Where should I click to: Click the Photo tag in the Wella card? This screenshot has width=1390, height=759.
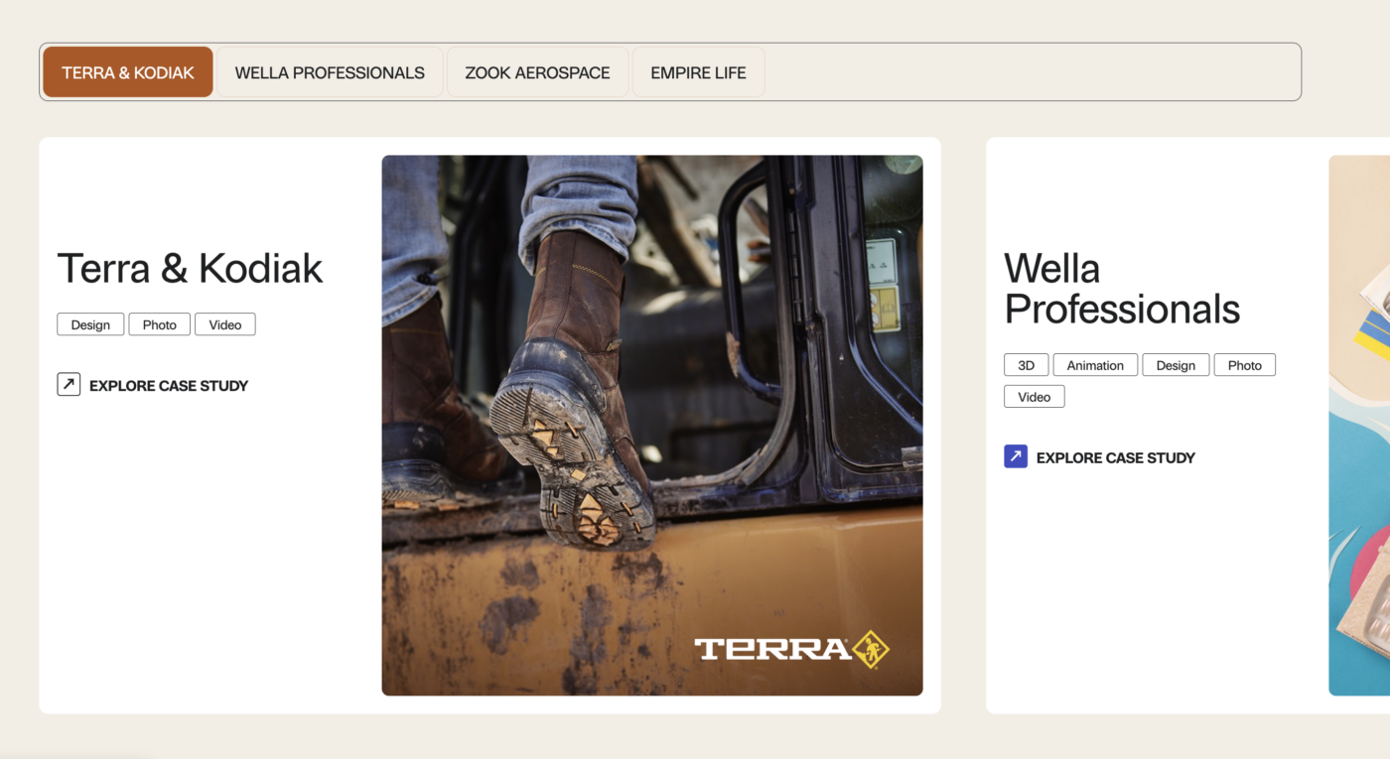(x=1245, y=365)
